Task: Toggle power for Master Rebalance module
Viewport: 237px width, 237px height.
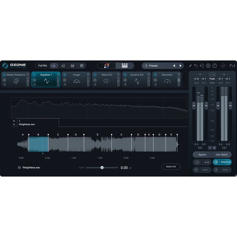Action: (4, 75)
